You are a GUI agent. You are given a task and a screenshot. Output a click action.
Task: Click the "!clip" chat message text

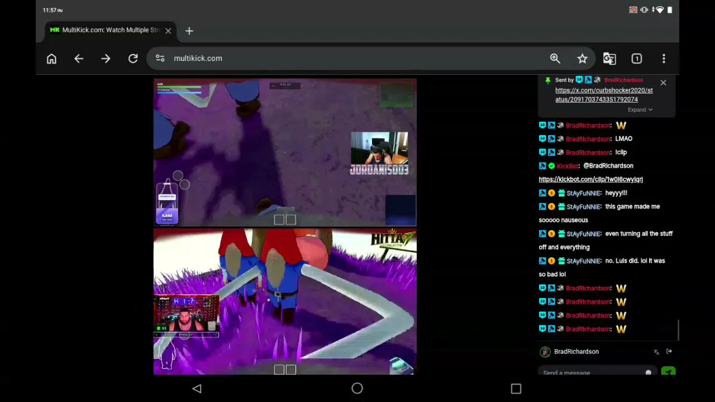(621, 152)
